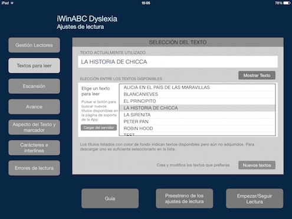Image resolution: width=292 pixels, height=219 pixels.
Task: Tap the Wi-Fi icon in status bar
Action: [x=12, y=3]
